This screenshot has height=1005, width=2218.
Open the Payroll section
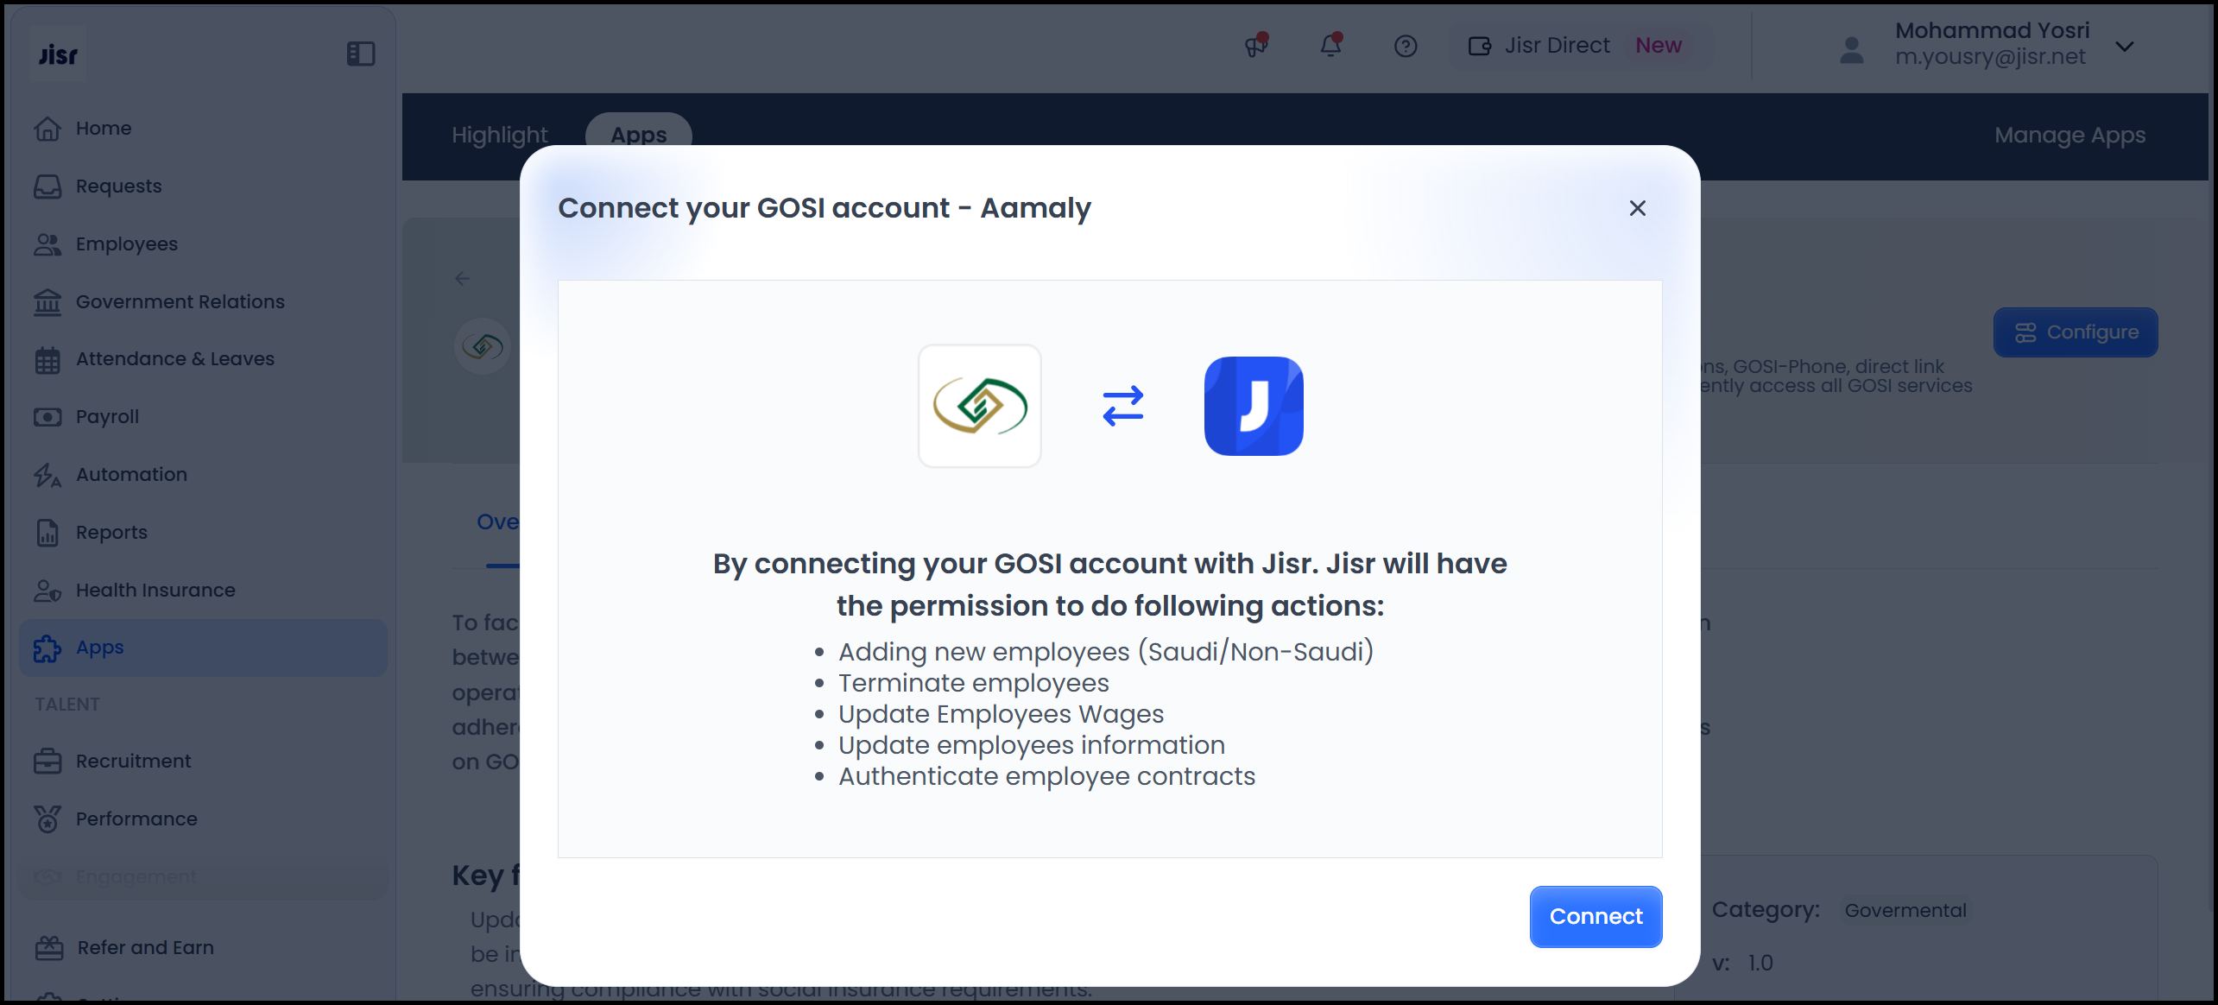pos(107,416)
